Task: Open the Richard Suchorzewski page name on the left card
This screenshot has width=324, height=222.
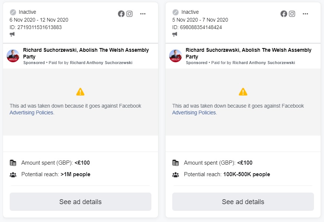Action: click(x=86, y=53)
